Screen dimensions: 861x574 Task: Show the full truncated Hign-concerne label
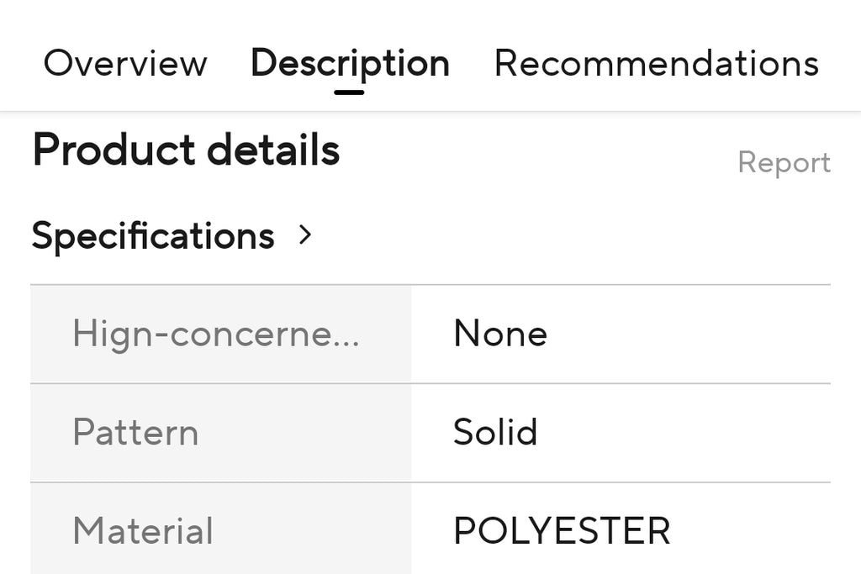pyautogui.click(x=216, y=334)
